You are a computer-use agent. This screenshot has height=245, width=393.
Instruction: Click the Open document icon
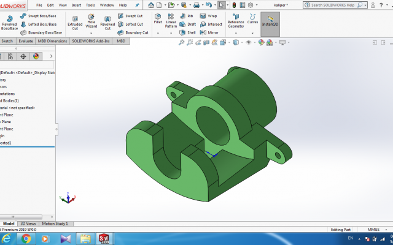coord(171,5)
